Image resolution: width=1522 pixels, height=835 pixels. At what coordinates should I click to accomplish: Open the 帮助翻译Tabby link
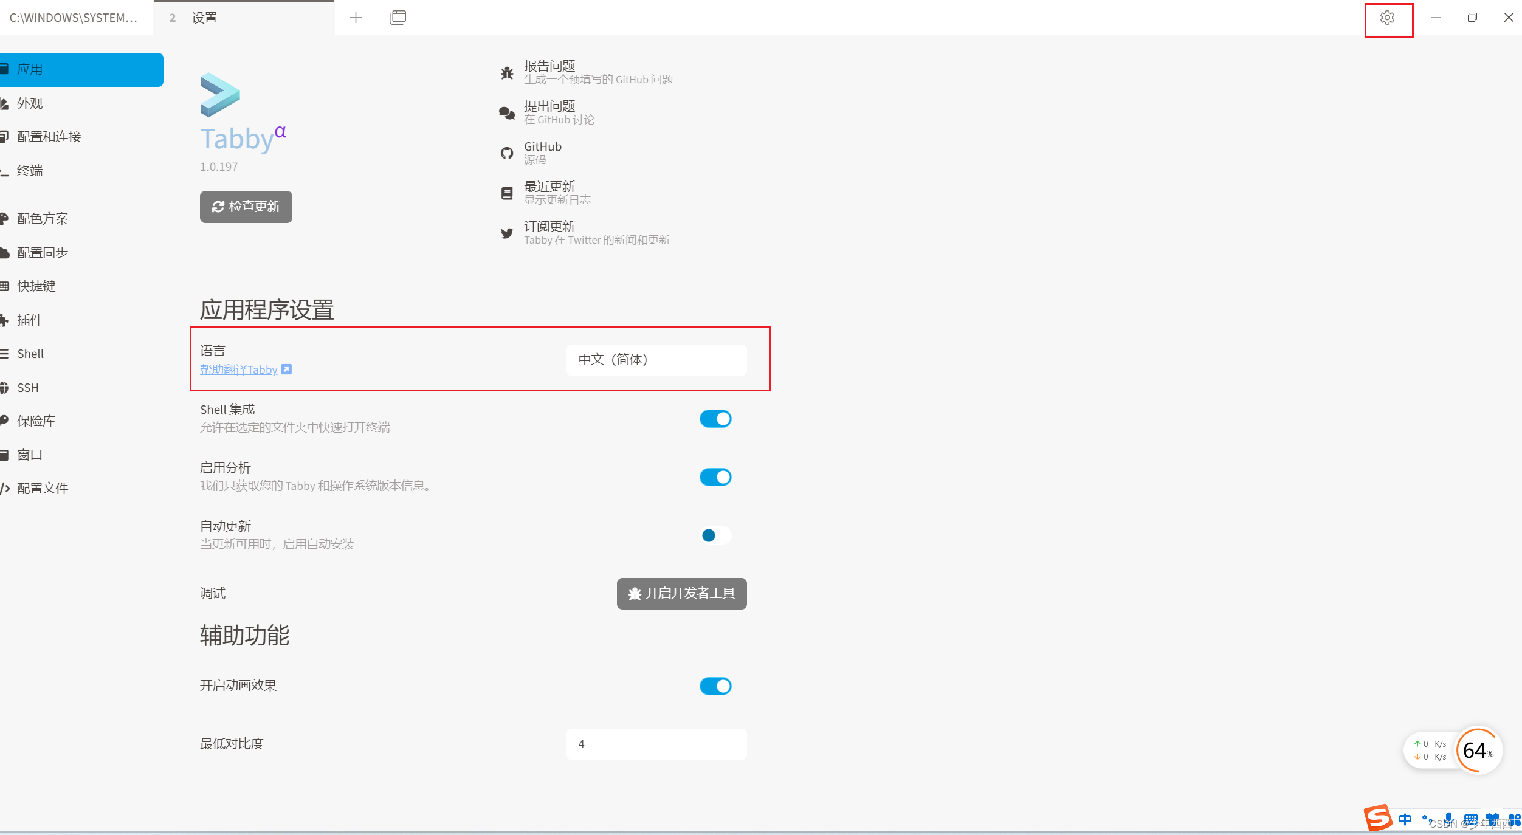(x=239, y=369)
